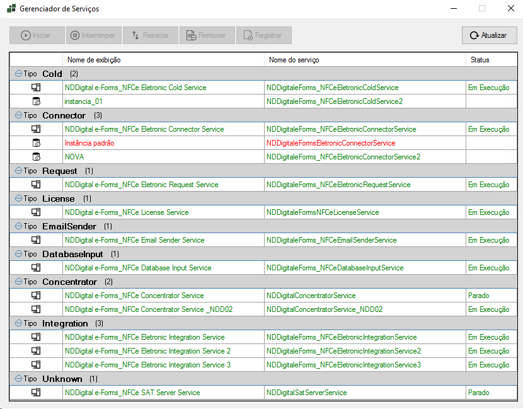523x409 pixels.
Task: Click the computer icon beside Email Sender Service
Action: pyautogui.click(x=36, y=240)
